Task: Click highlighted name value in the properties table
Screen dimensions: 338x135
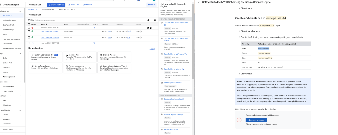Action: pyautogui.click(x=263, y=49)
